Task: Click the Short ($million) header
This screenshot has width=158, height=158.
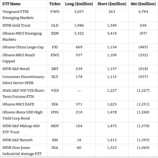Action: (112, 4)
